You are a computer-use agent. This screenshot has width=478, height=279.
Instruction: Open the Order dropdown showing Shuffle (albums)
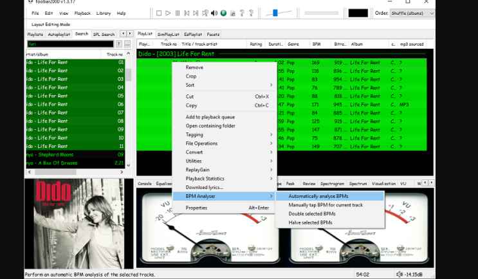click(412, 14)
